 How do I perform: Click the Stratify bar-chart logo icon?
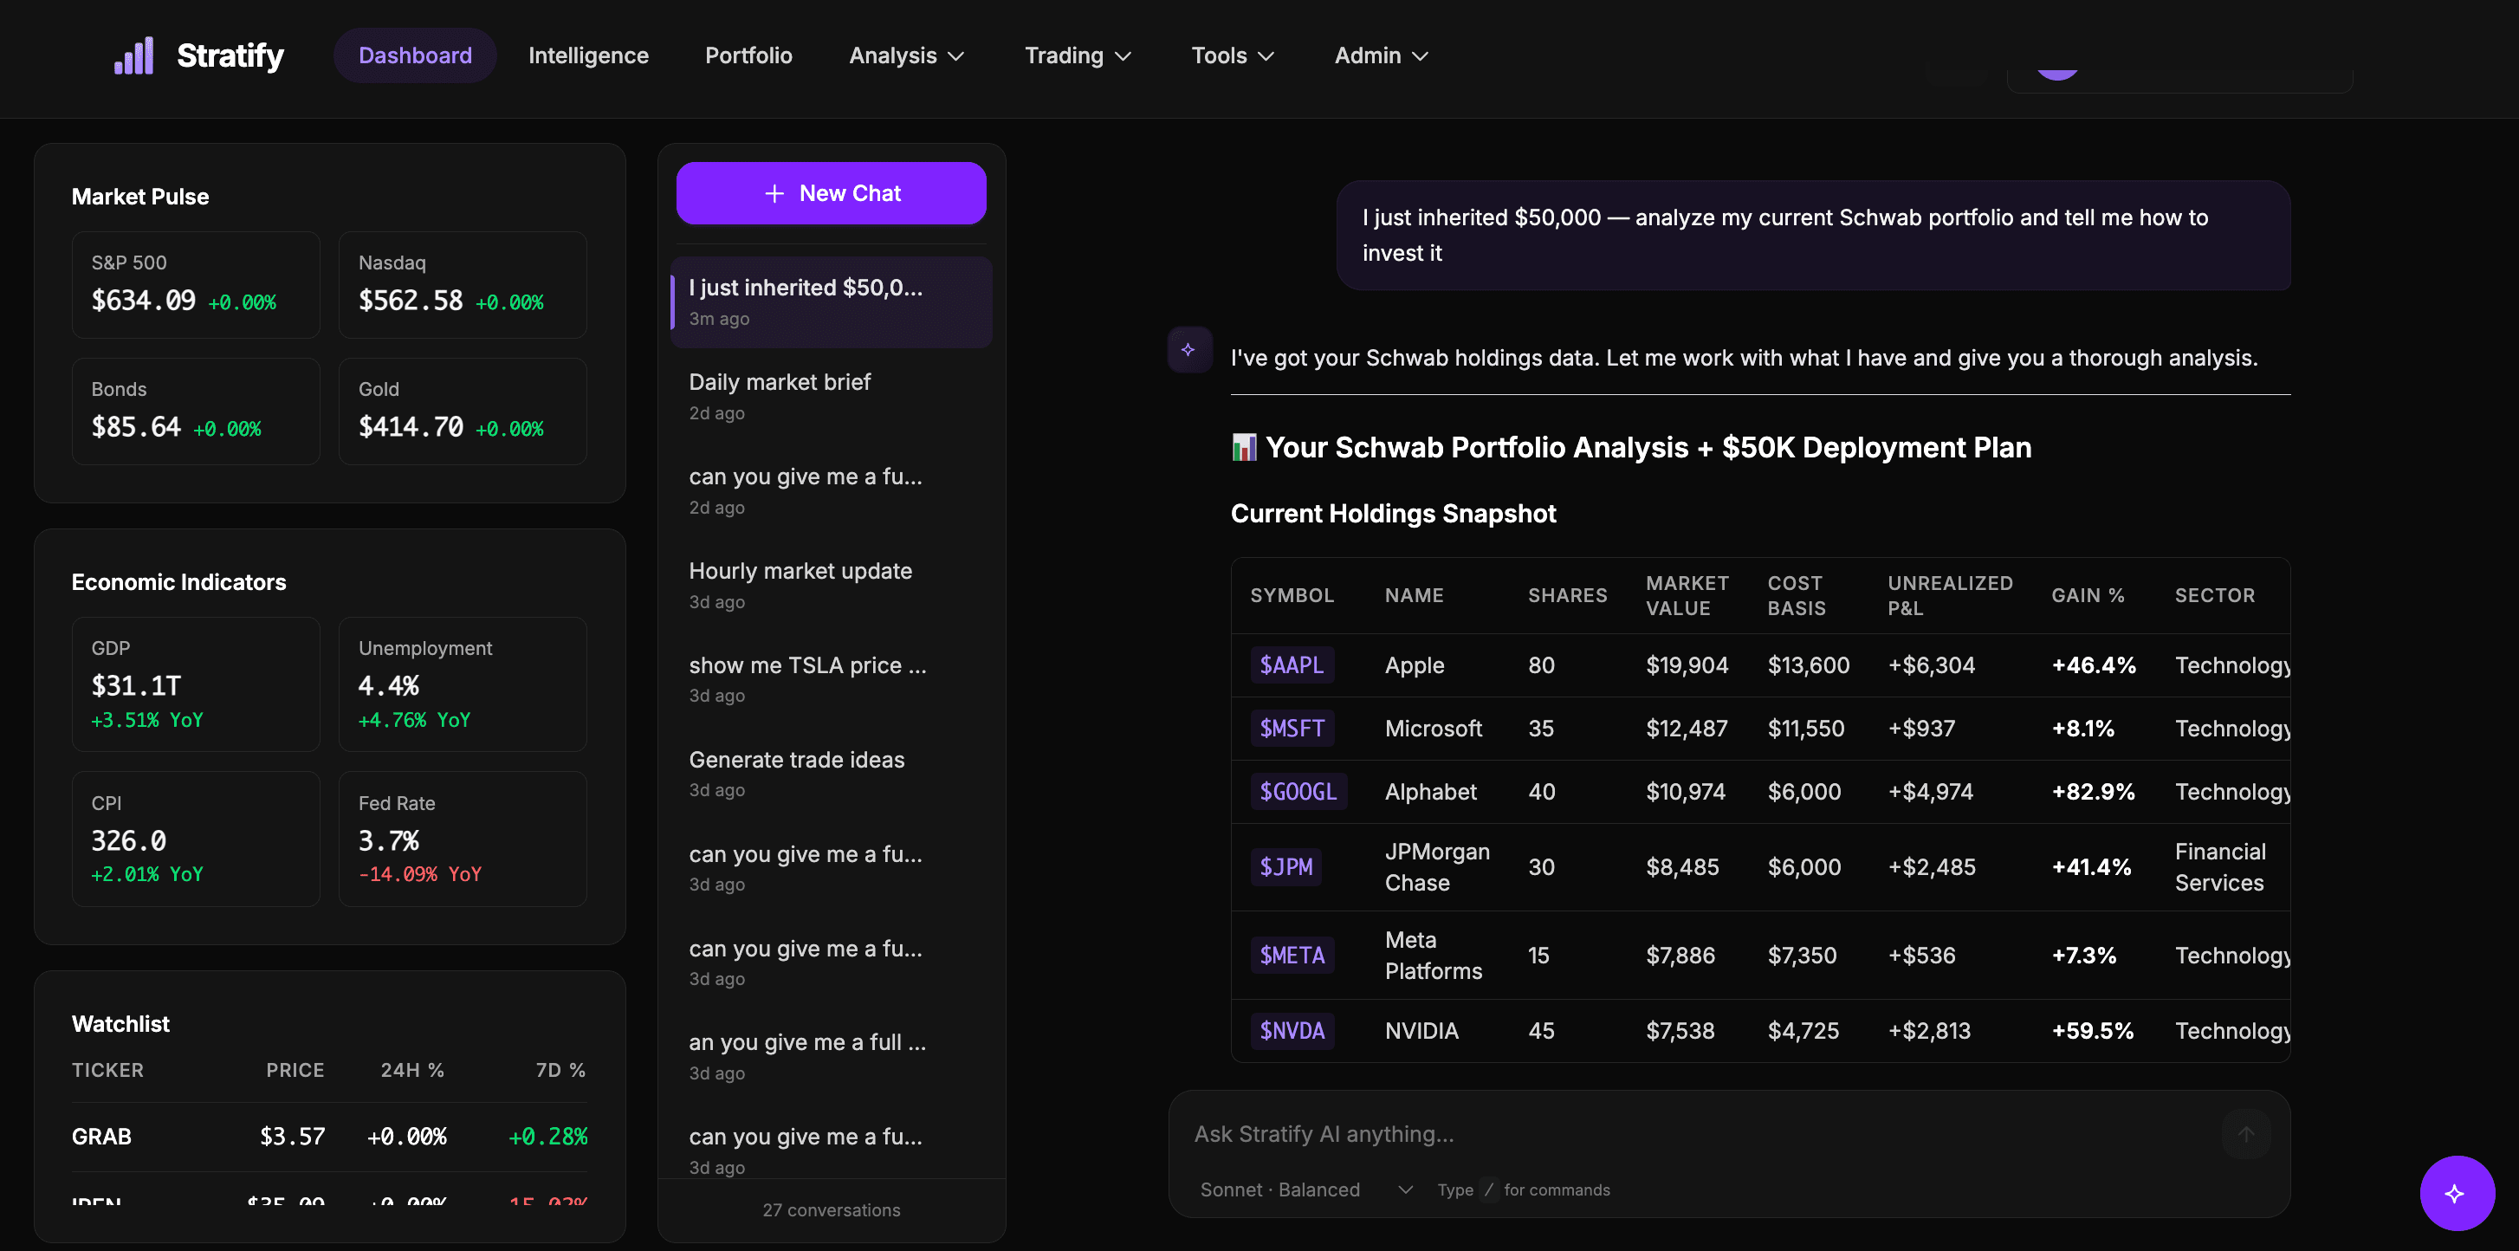click(133, 55)
